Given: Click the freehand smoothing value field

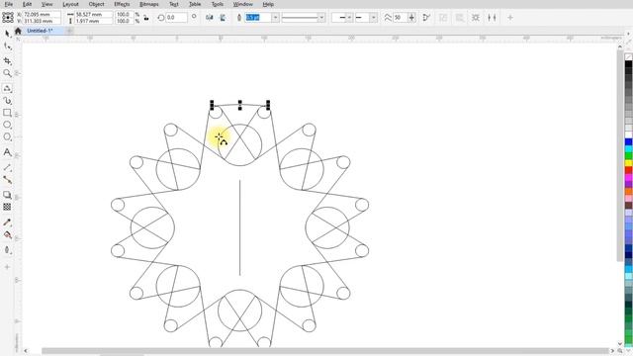Looking at the screenshot, I should (401, 18).
